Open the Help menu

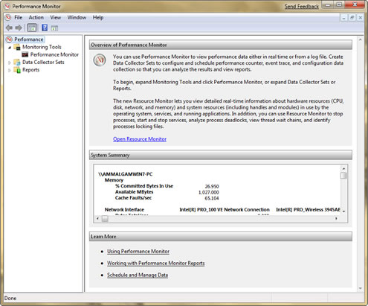[x=98, y=17]
